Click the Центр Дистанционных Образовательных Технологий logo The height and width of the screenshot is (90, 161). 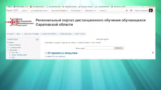point(20,22)
